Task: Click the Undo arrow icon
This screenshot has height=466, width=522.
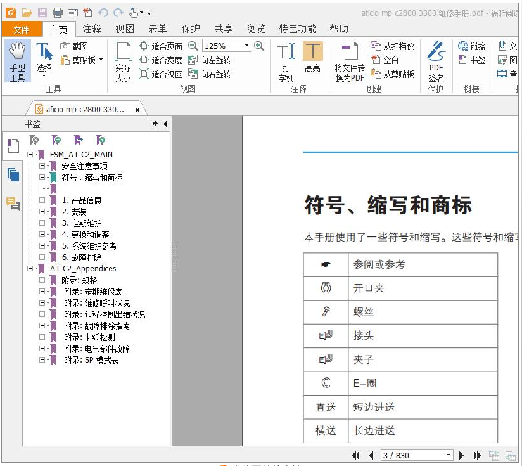Action: tap(103, 13)
